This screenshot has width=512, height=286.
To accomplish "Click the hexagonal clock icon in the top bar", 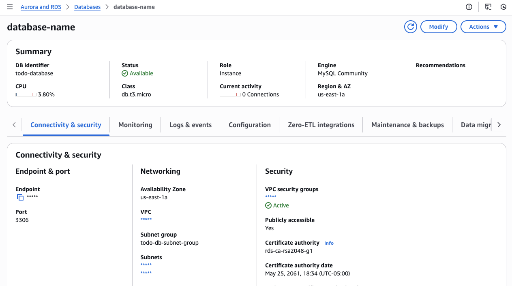I will click(503, 7).
